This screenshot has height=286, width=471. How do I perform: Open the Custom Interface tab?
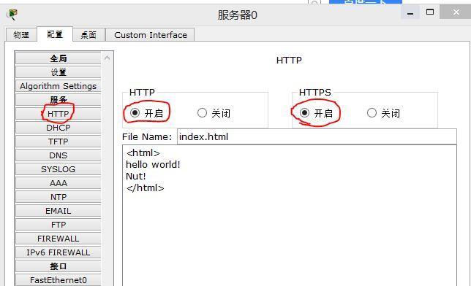(x=150, y=35)
